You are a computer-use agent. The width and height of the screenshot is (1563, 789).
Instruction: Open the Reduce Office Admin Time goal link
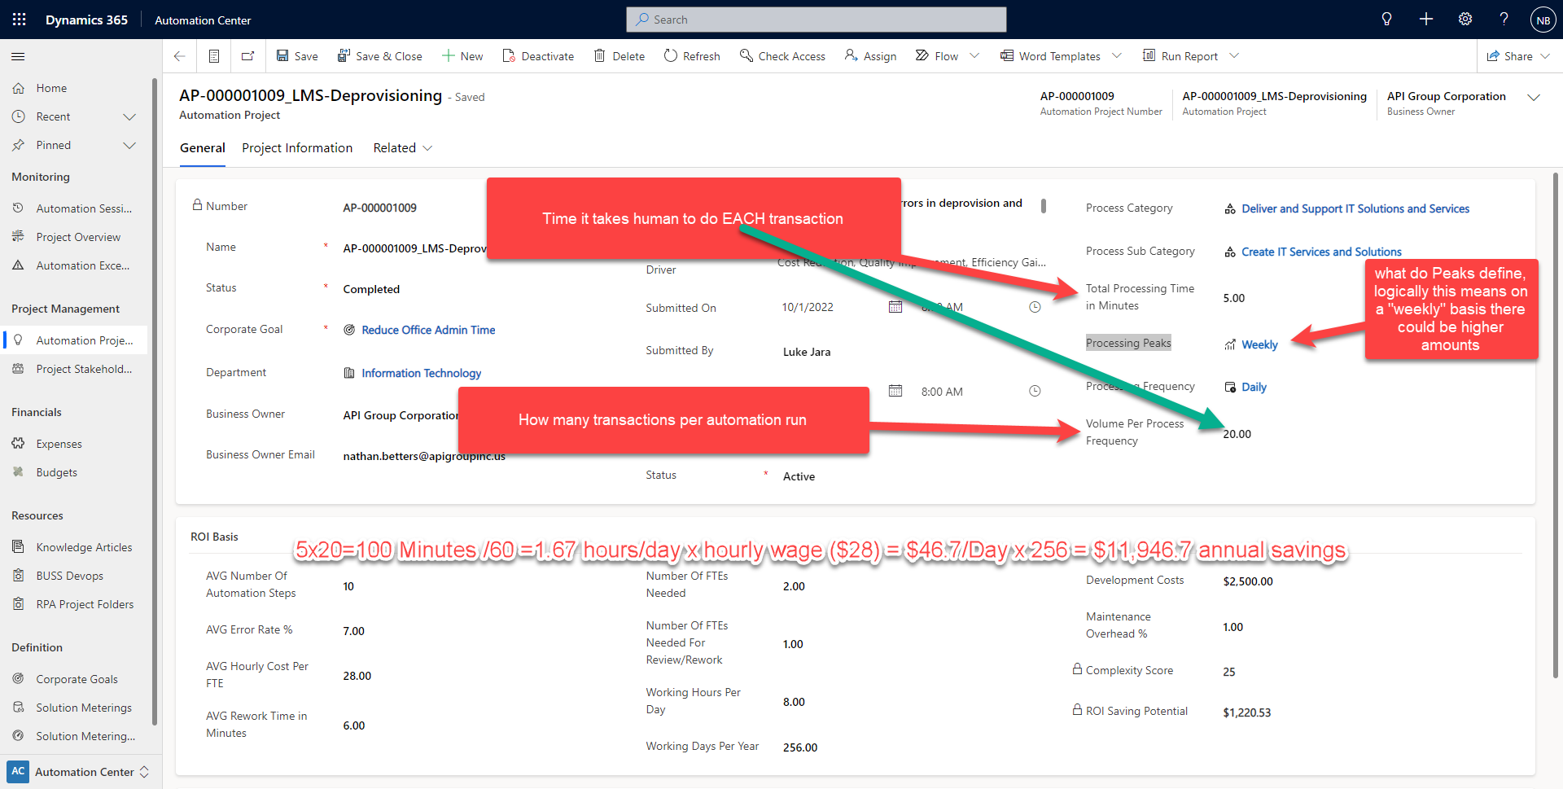pos(428,330)
